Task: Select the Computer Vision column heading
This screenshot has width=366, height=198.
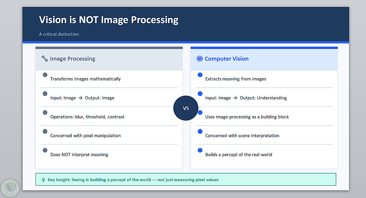Action: tap(227, 59)
